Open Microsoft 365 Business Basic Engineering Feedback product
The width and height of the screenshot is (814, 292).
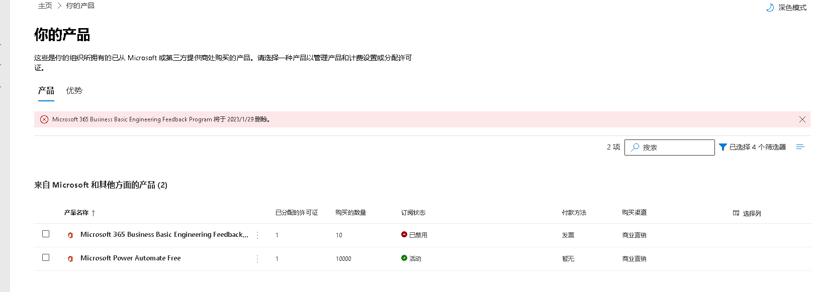164,234
